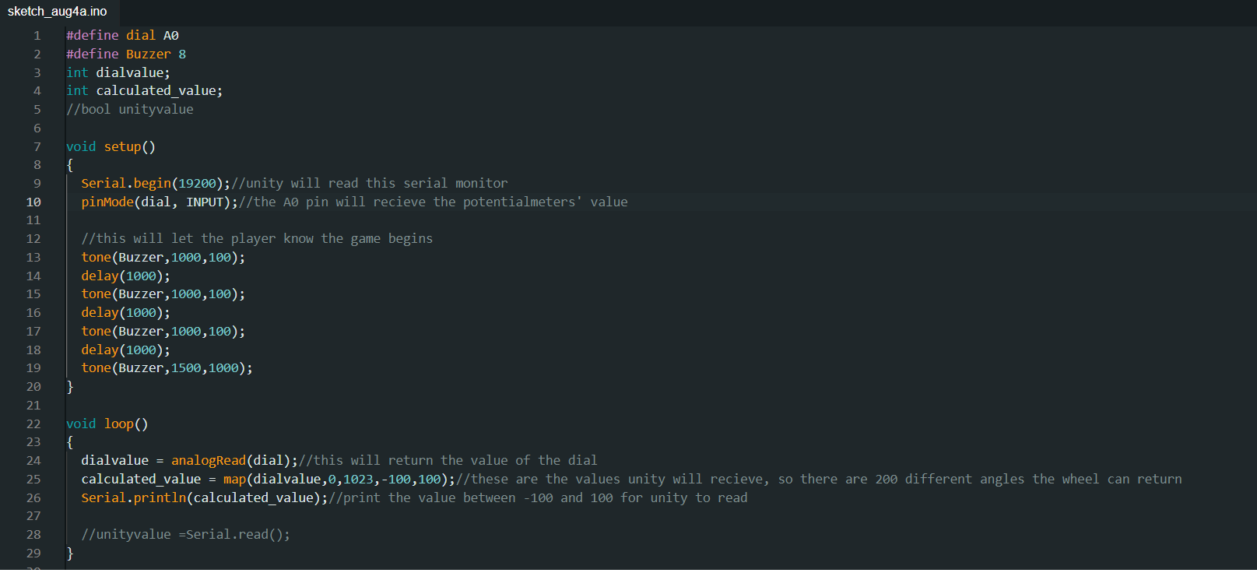Viewport: 1257px width, 580px height.
Task: Place cursor on Serial.begin baud rate 19200
Action: tap(197, 184)
